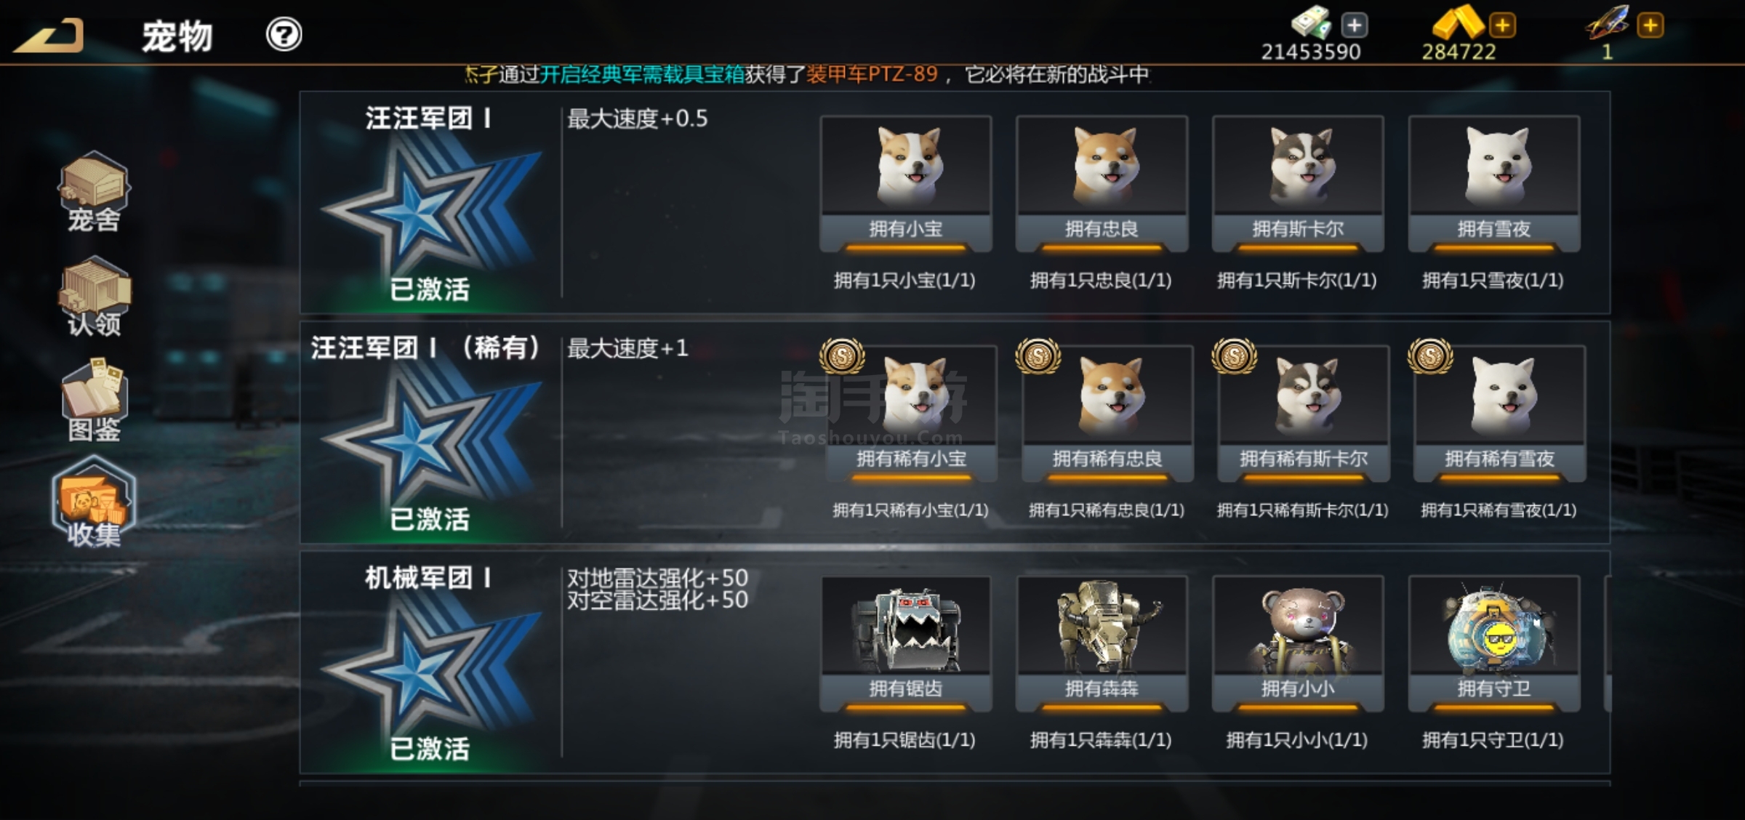Click the 开启经典军需载具宝箱 announcement link

coord(642,74)
